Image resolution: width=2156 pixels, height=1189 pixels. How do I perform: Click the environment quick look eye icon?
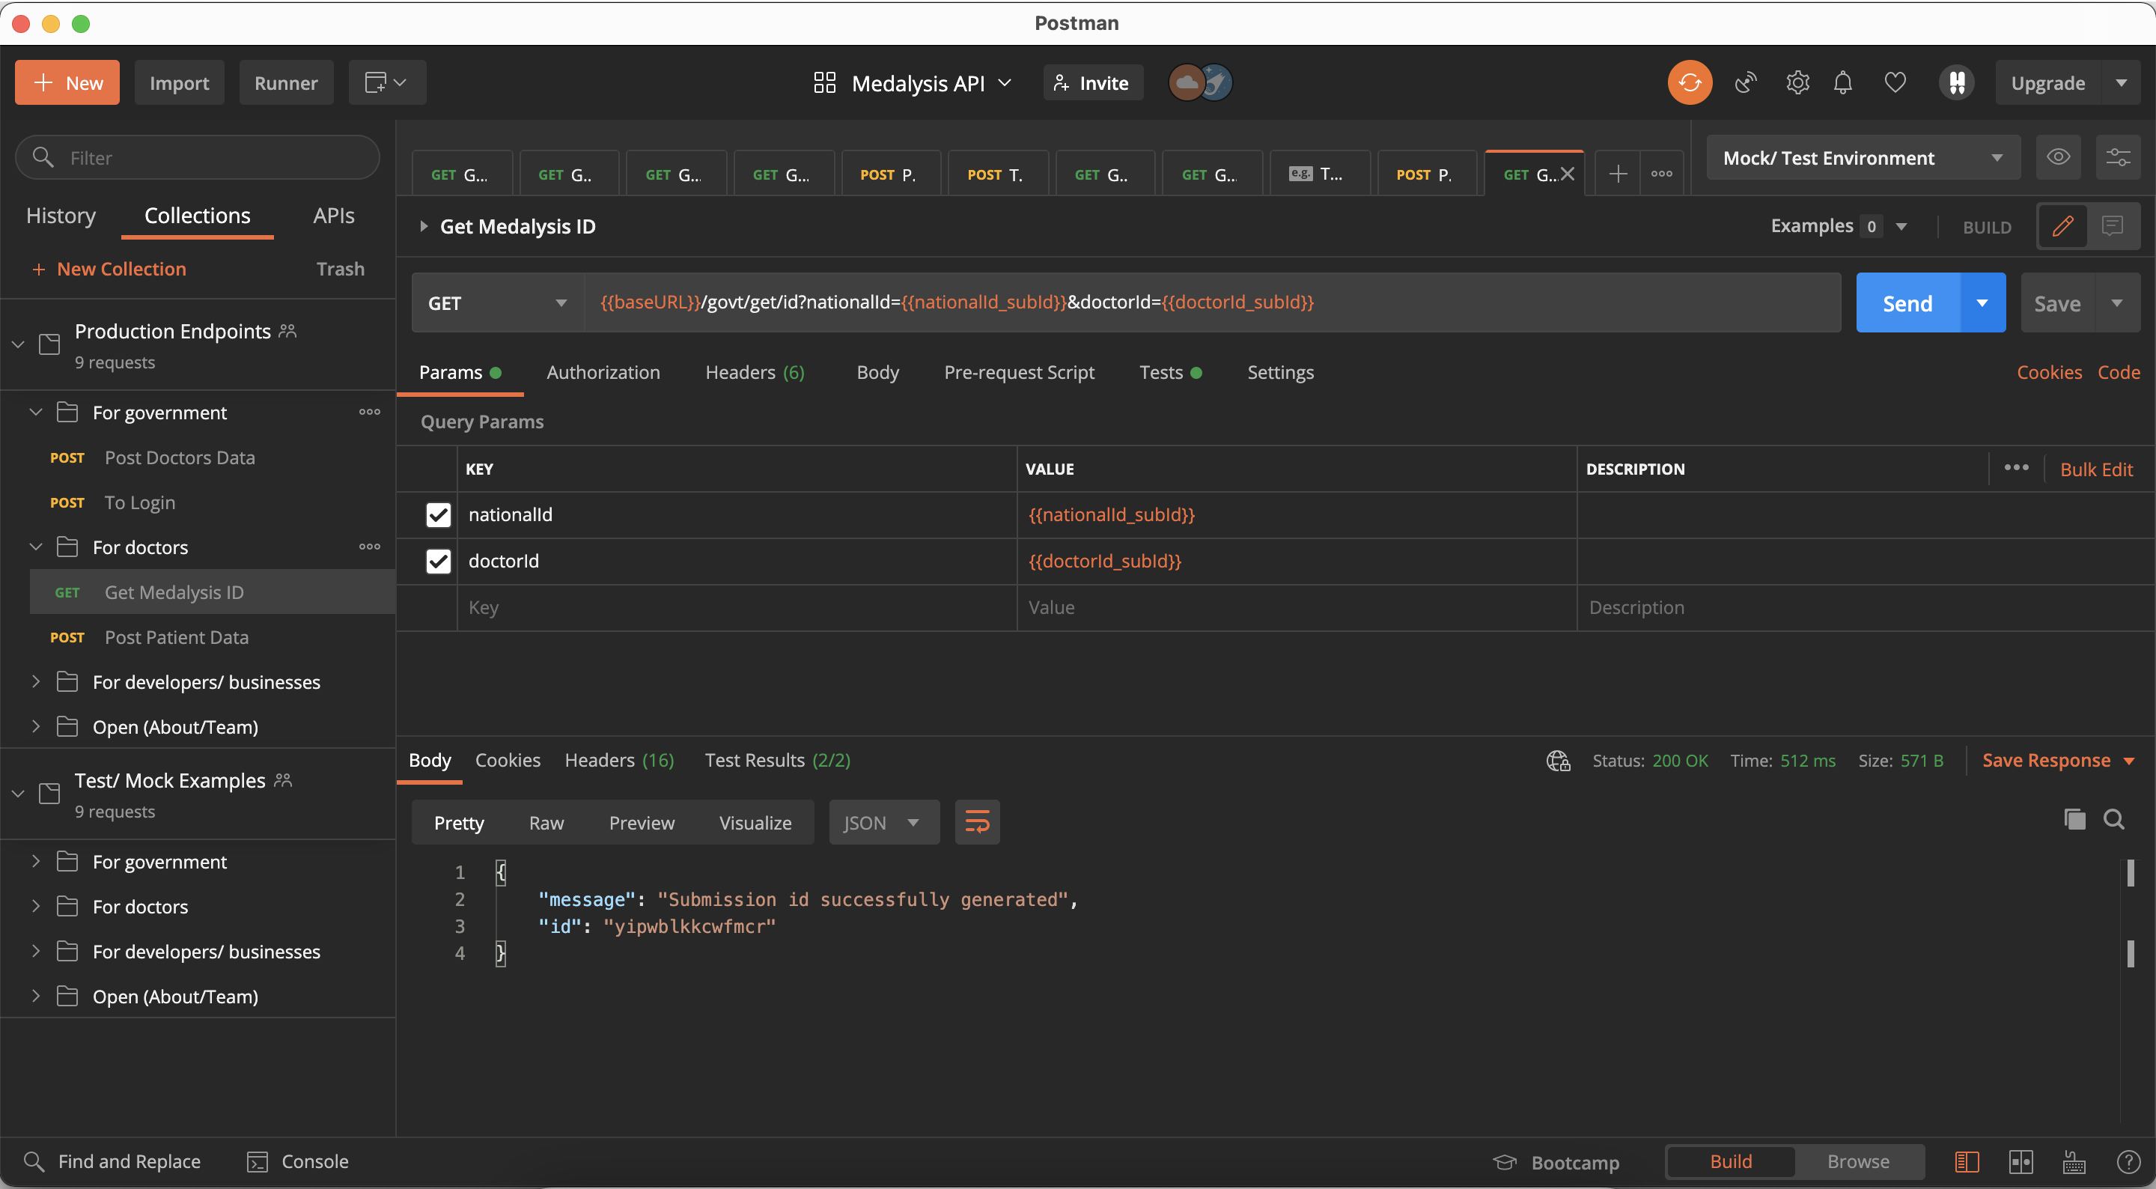click(x=2058, y=157)
